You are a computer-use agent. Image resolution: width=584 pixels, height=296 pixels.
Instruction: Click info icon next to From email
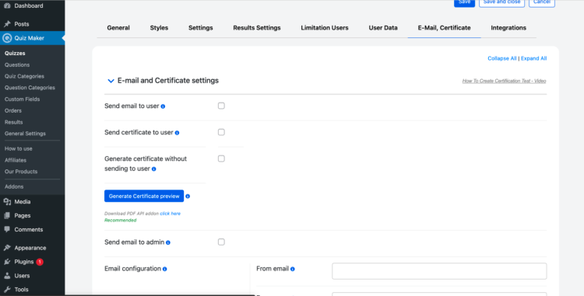coord(292,269)
